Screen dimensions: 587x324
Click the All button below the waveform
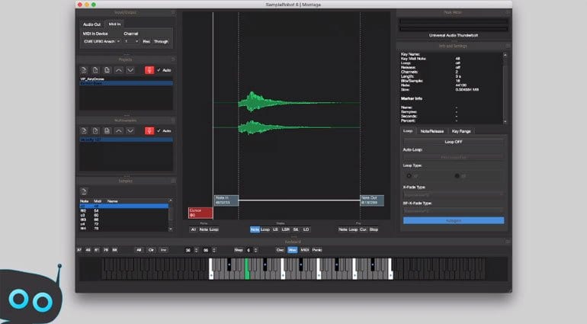tap(193, 229)
